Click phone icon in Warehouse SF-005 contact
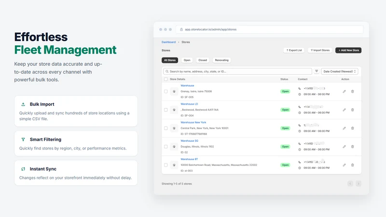 [x=300, y=89]
